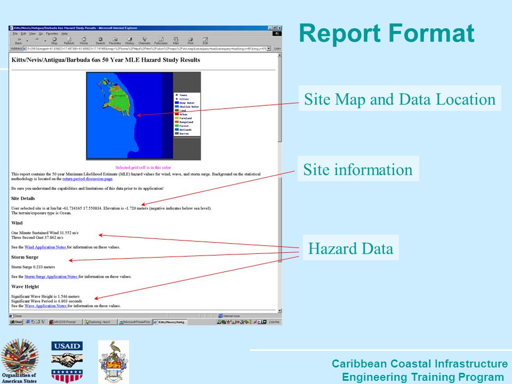Viewport: 512px width, 384px height.
Task: Click the Back toolbar button
Action: [19, 41]
